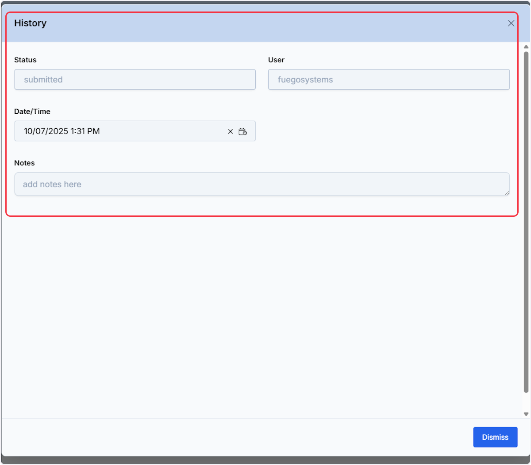Screen dimensions: 531x465
Task: Click the Notes label
Action: (24, 163)
